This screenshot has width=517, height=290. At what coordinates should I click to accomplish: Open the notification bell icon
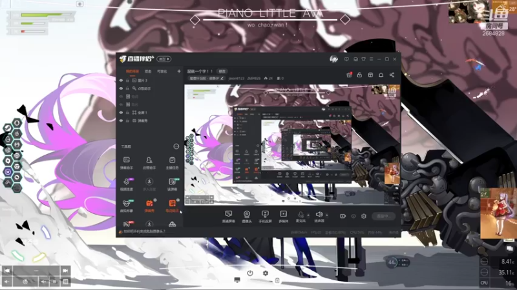[381, 75]
